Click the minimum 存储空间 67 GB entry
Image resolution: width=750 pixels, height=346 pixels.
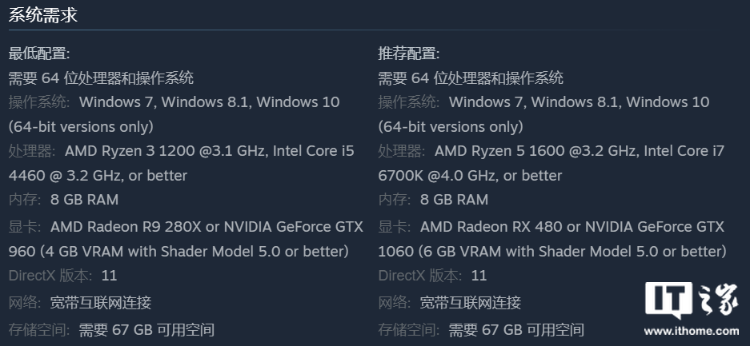point(111,329)
